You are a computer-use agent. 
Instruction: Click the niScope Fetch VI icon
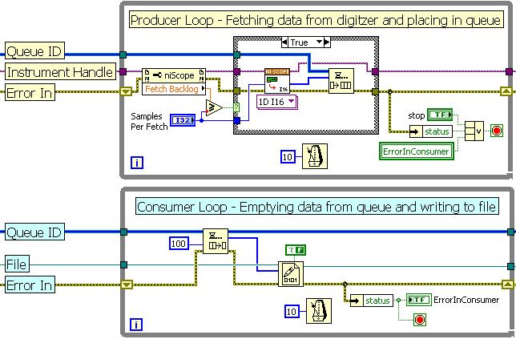pos(277,80)
